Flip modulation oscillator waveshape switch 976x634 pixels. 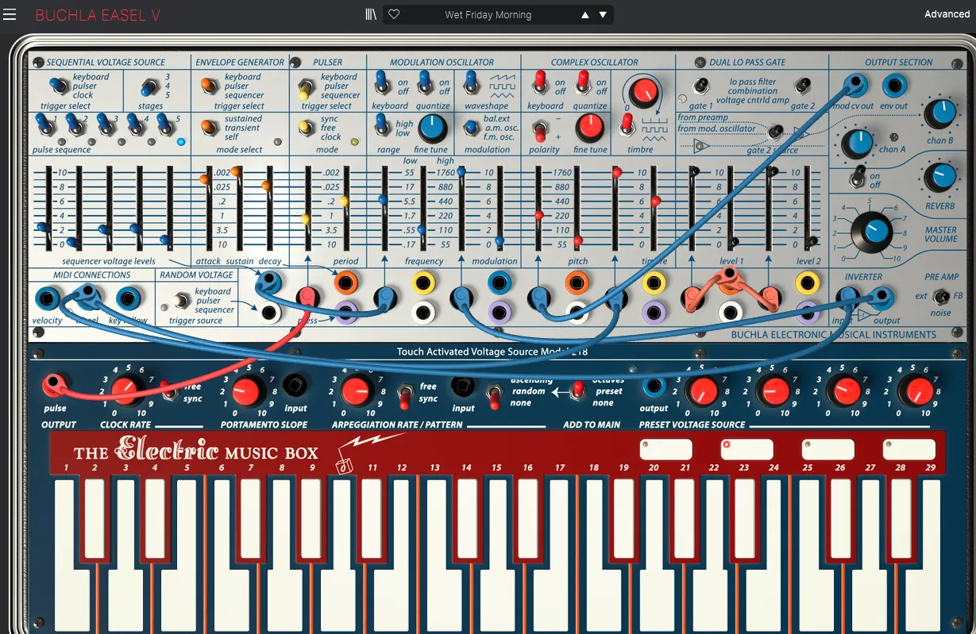472,83
